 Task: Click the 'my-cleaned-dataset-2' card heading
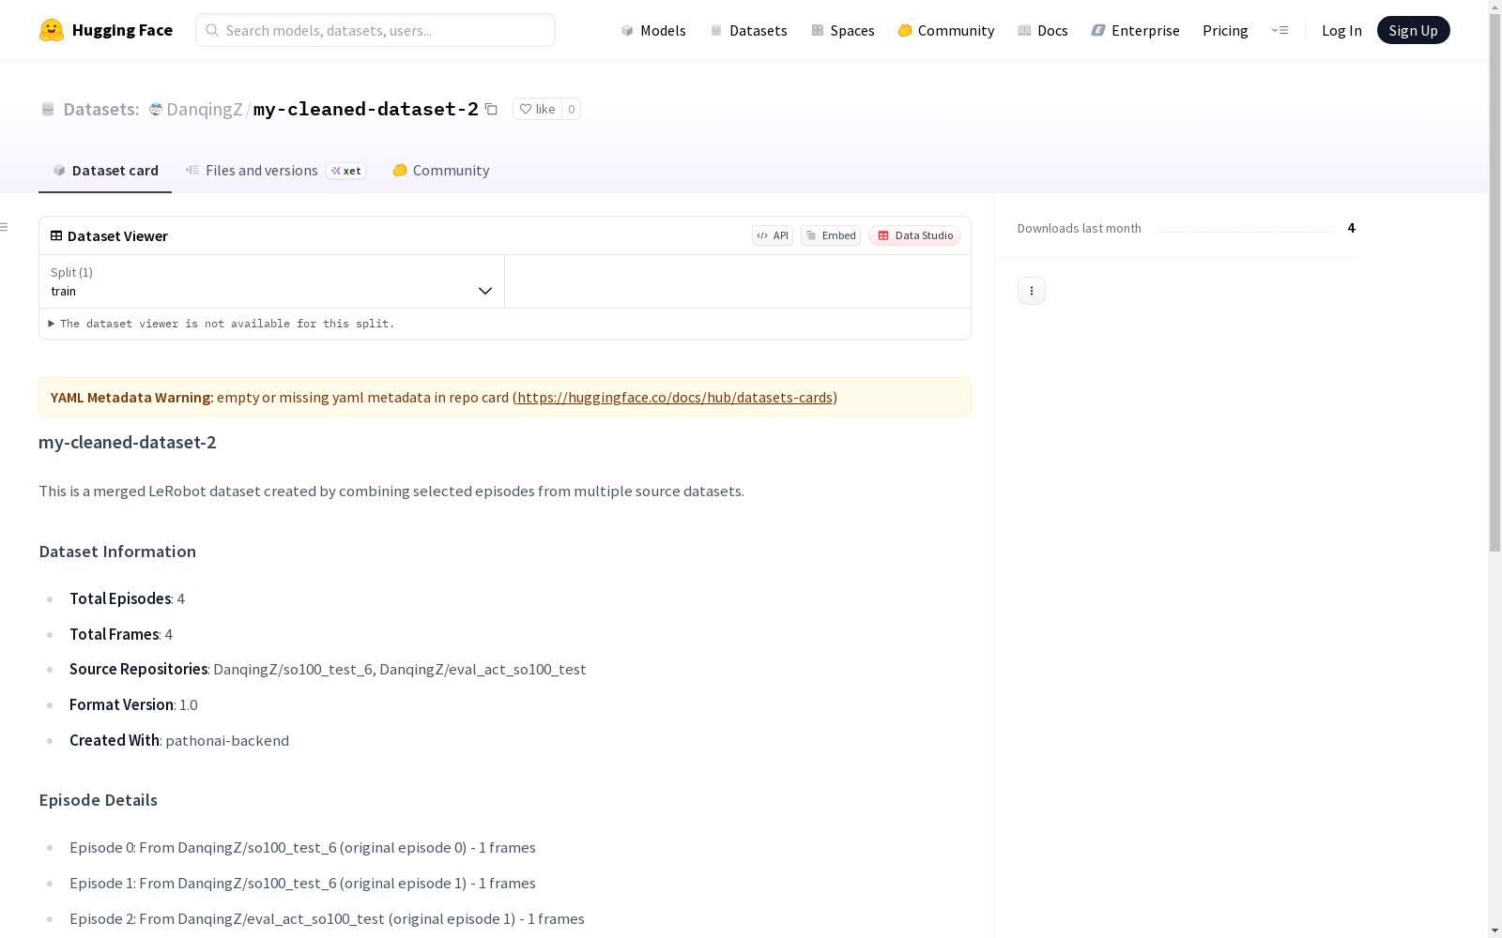(x=128, y=442)
